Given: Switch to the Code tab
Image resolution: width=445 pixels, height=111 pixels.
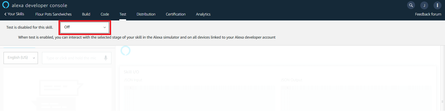Looking at the screenshot, I should pos(105,14).
